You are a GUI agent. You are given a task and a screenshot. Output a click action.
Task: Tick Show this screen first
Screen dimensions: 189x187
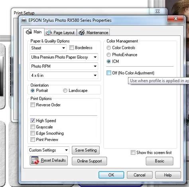point(133,153)
